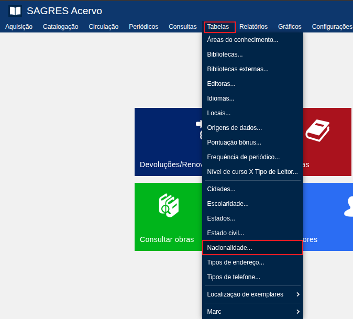Select Origens de dados... entry
353x319 pixels.
[252, 128]
